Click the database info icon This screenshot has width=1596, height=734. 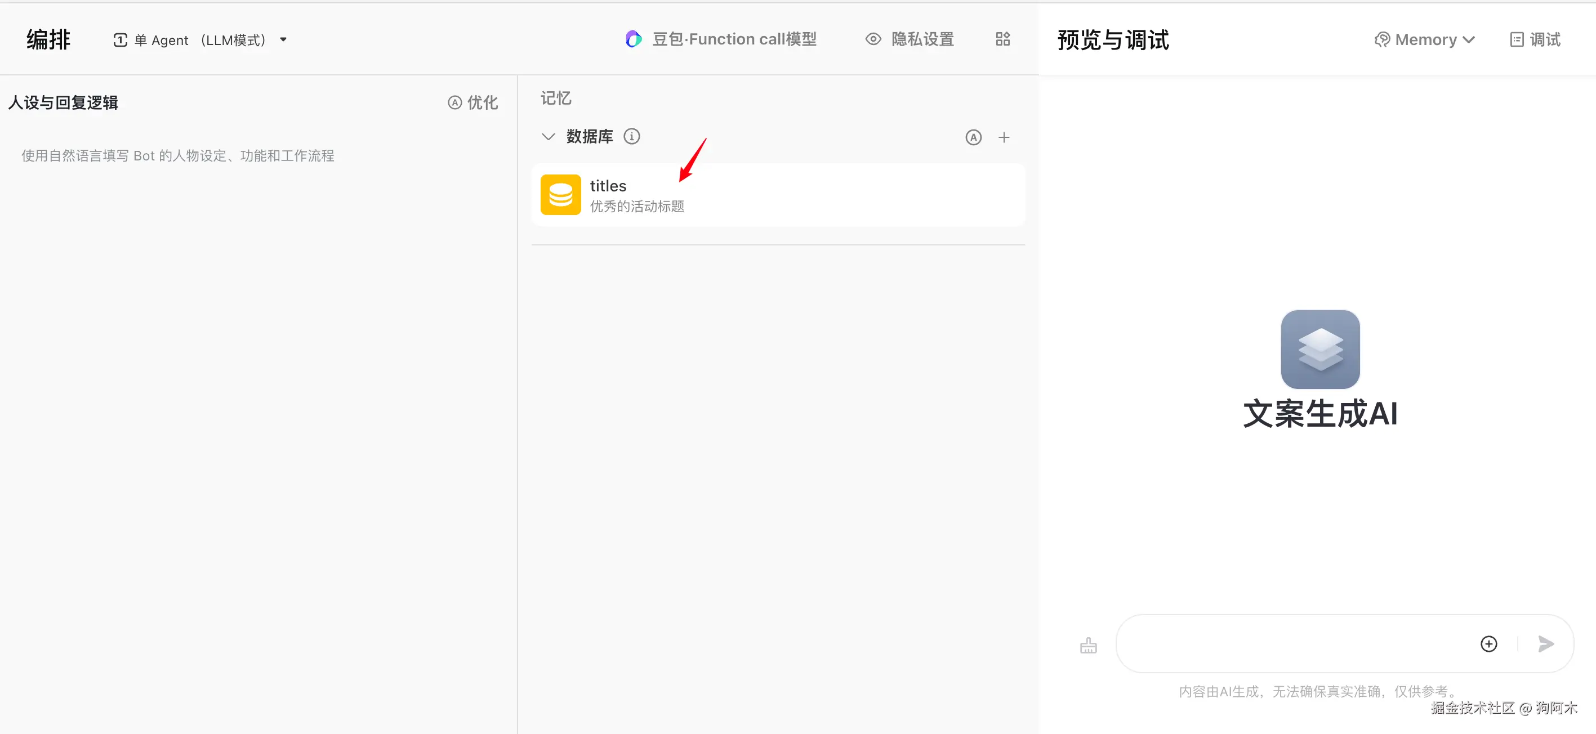[631, 136]
